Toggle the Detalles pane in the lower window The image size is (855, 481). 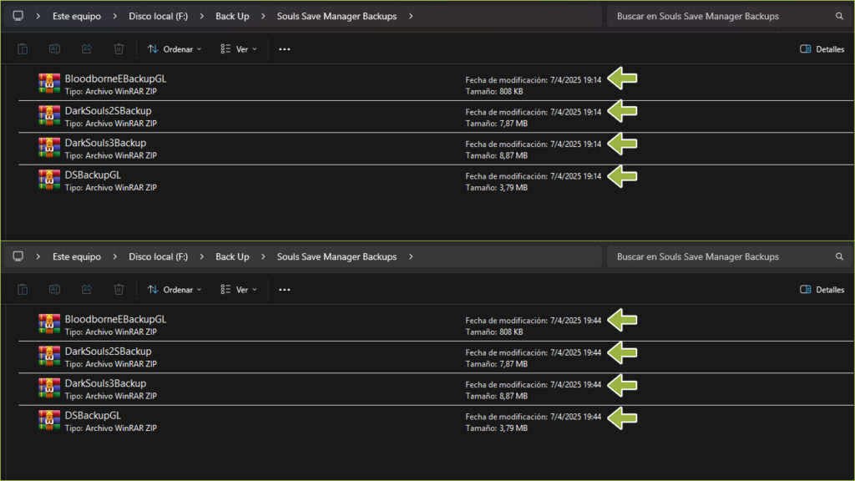[x=822, y=290]
